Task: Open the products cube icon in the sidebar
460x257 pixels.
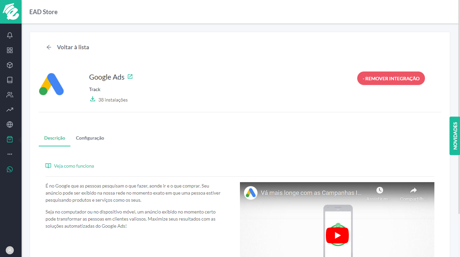Action: click(10, 65)
